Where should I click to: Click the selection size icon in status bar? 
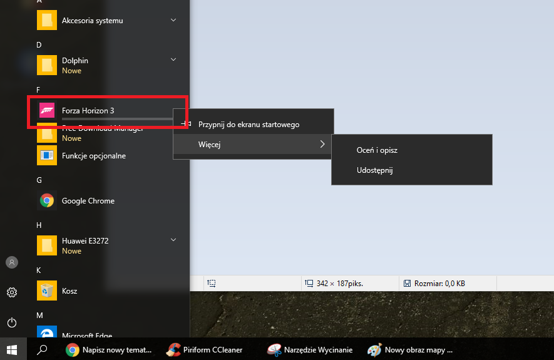tap(212, 283)
